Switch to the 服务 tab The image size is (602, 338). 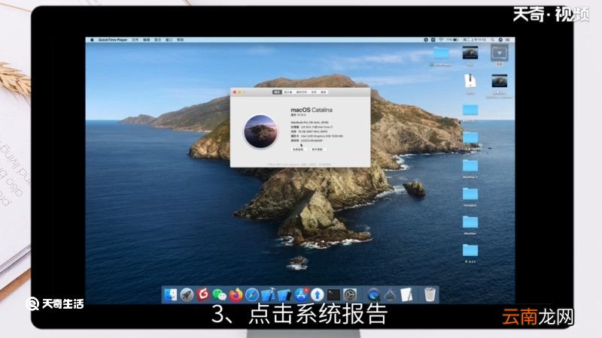324,92
